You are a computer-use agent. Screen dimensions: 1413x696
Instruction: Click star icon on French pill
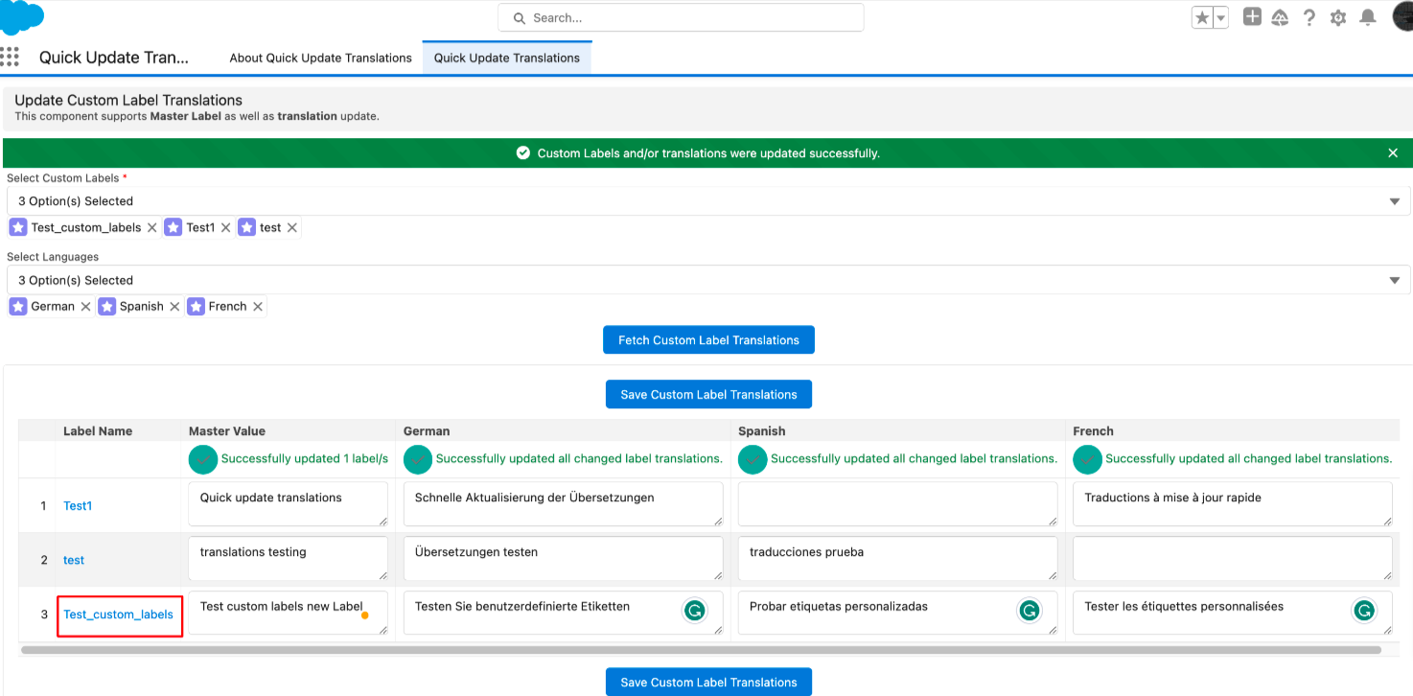[196, 307]
